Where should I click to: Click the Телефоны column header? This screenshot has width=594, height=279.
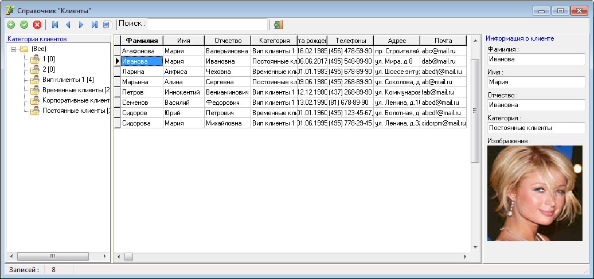[350, 41]
